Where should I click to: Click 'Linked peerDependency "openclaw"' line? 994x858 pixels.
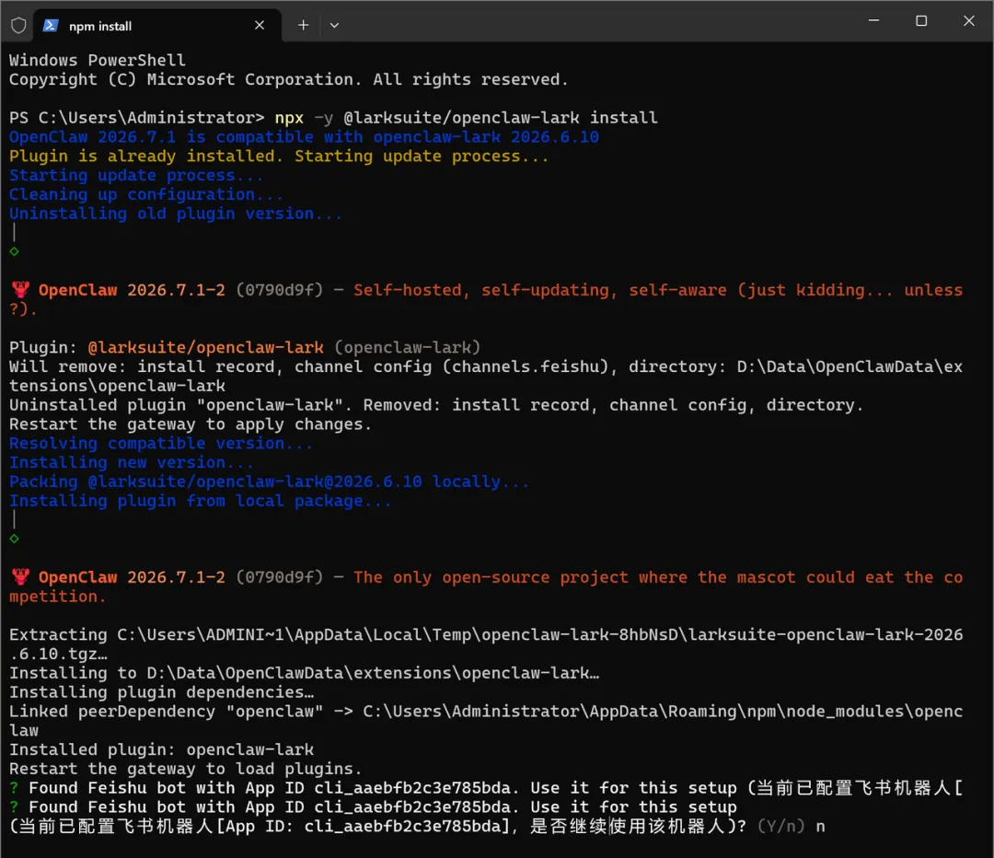(486, 721)
